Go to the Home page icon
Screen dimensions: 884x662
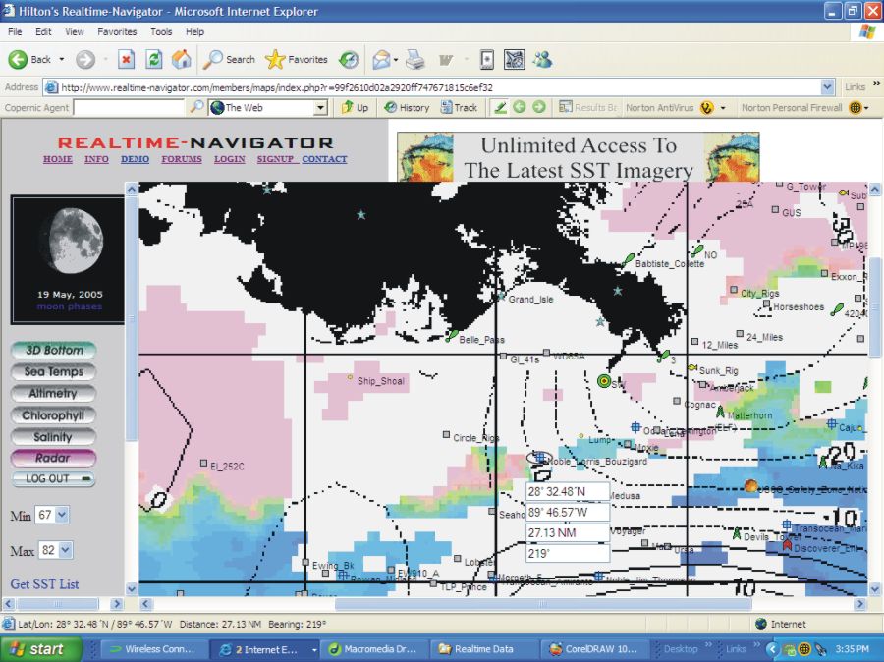pyautogui.click(x=182, y=59)
